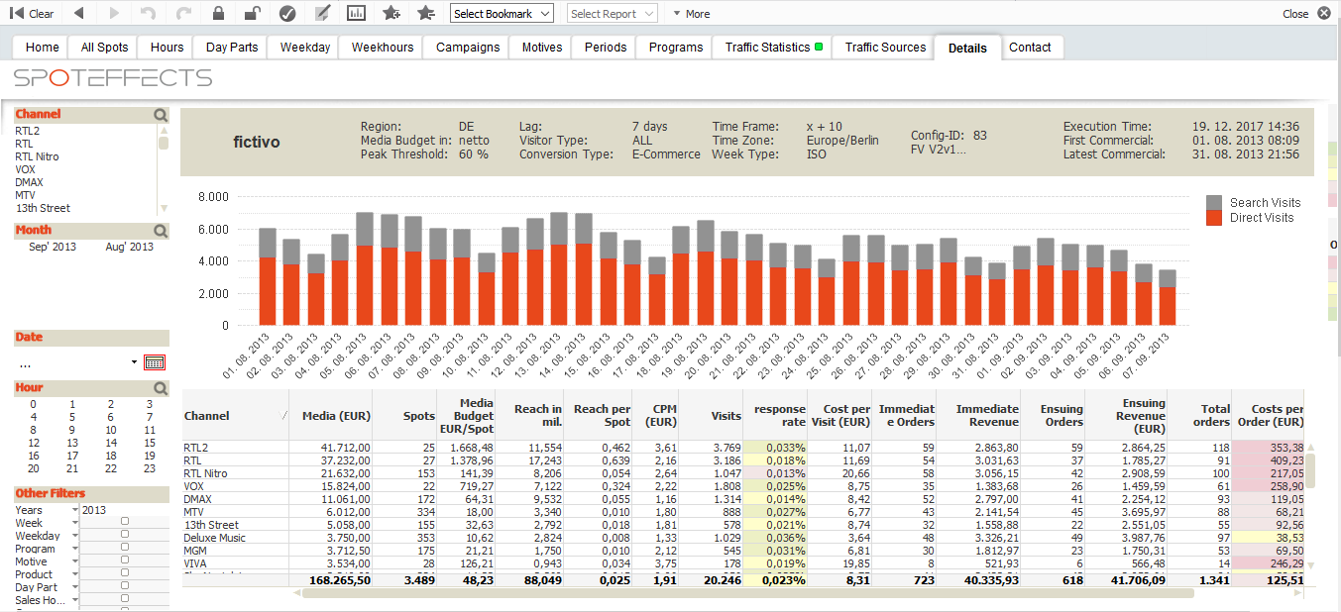Screen dimensions: 1341x612
Task: Open the Contact tab
Action: pyautogui.click(x=1030, y=48)
